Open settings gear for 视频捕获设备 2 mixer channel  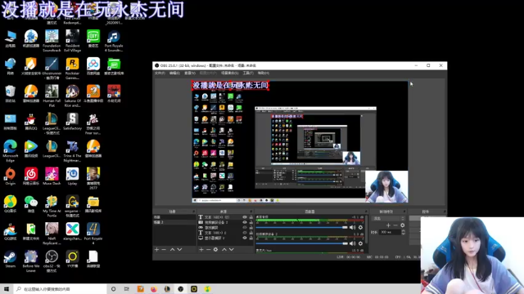360,243
